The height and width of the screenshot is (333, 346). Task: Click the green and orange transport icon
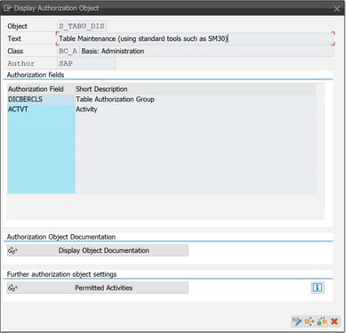coord(322,321)
